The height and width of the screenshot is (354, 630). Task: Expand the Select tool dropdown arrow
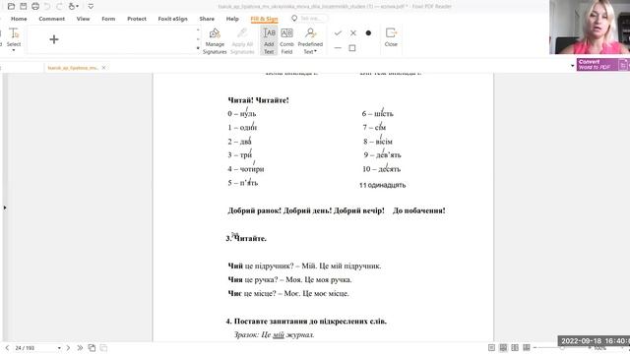click(14, 50)
